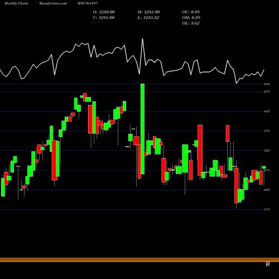Click the orange horizontal bar near the bottom
Viewport: 279px width, 279px height.
pyautogui.click(x=139, y=259)
